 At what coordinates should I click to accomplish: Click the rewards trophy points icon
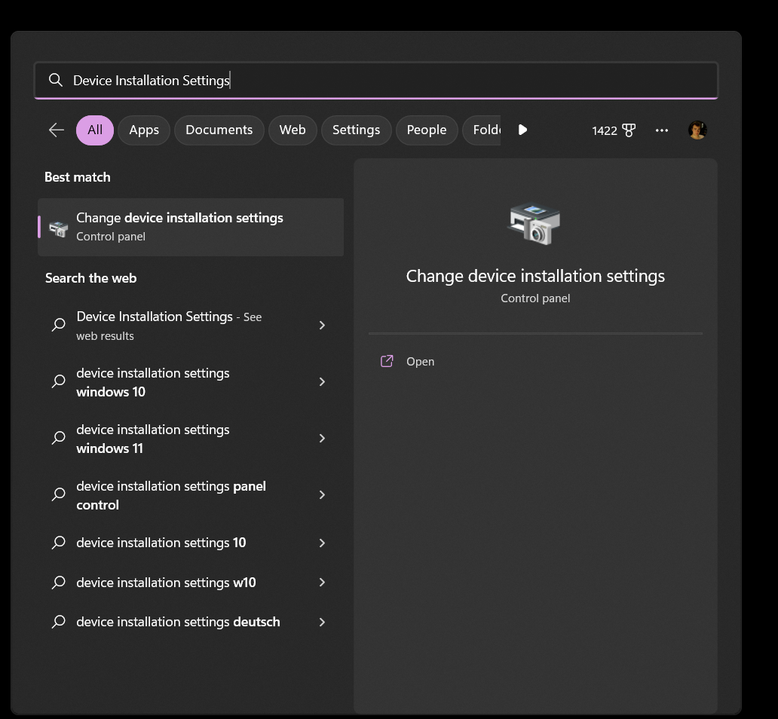[628, 130]
